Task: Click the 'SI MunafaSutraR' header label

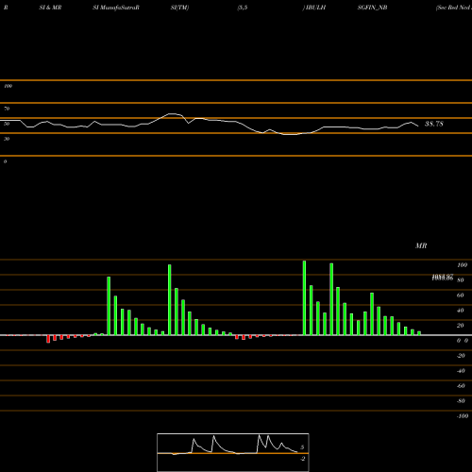Action: coord(116,8)
